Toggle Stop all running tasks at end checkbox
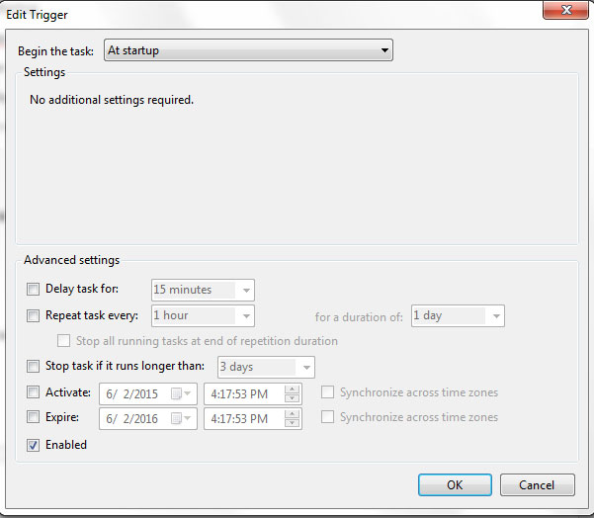Viewport: 594px width, 518px height. coord(63,341)
